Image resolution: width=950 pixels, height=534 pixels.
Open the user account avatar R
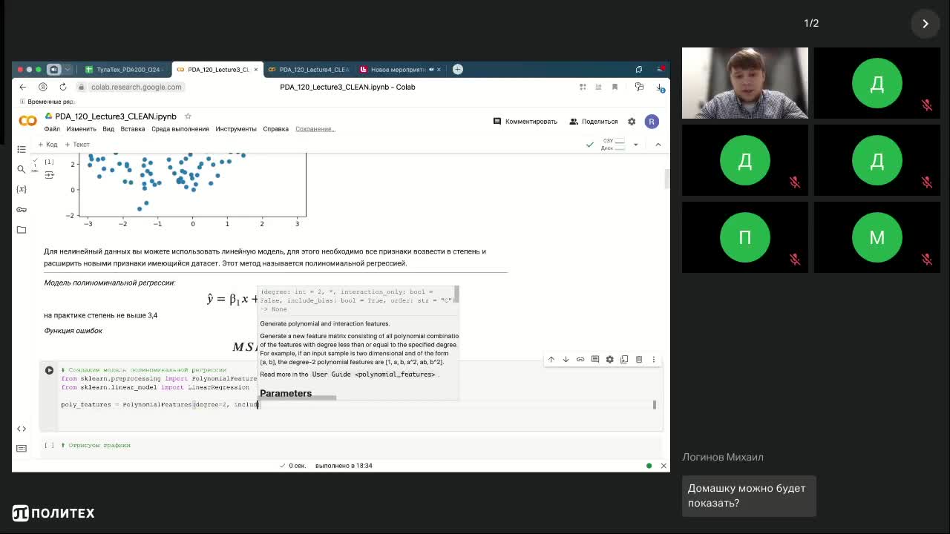coord(652,122)
